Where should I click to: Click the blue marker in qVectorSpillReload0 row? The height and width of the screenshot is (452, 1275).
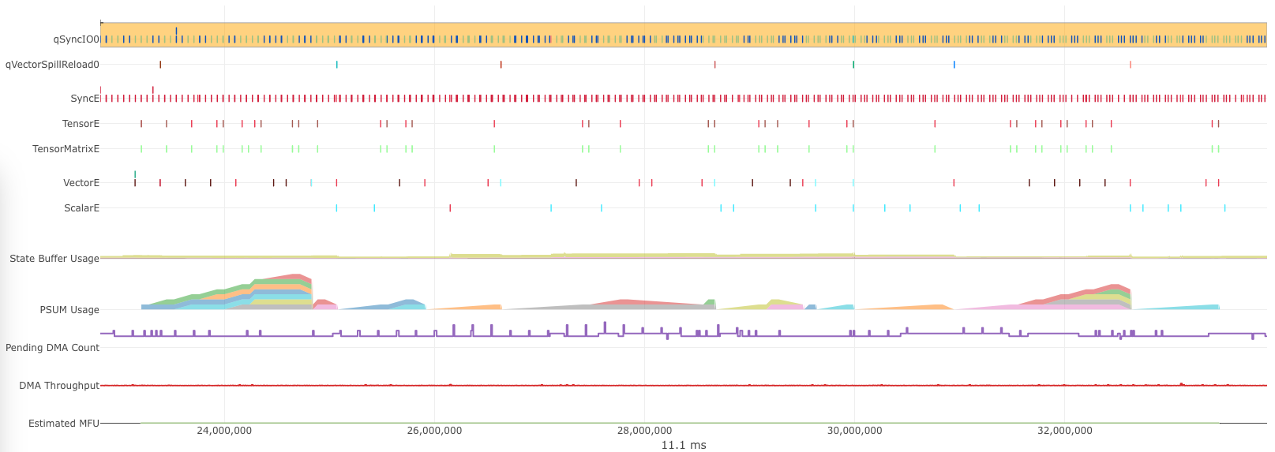(x=954, y=65)
